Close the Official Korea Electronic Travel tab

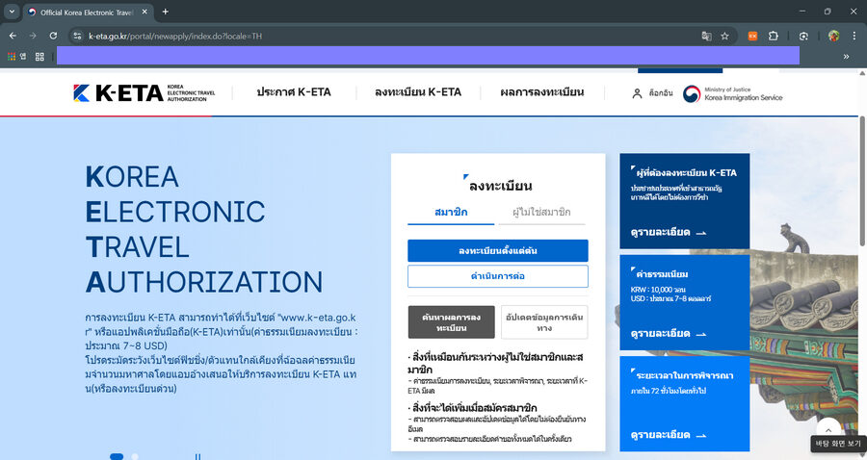[144, 12]
